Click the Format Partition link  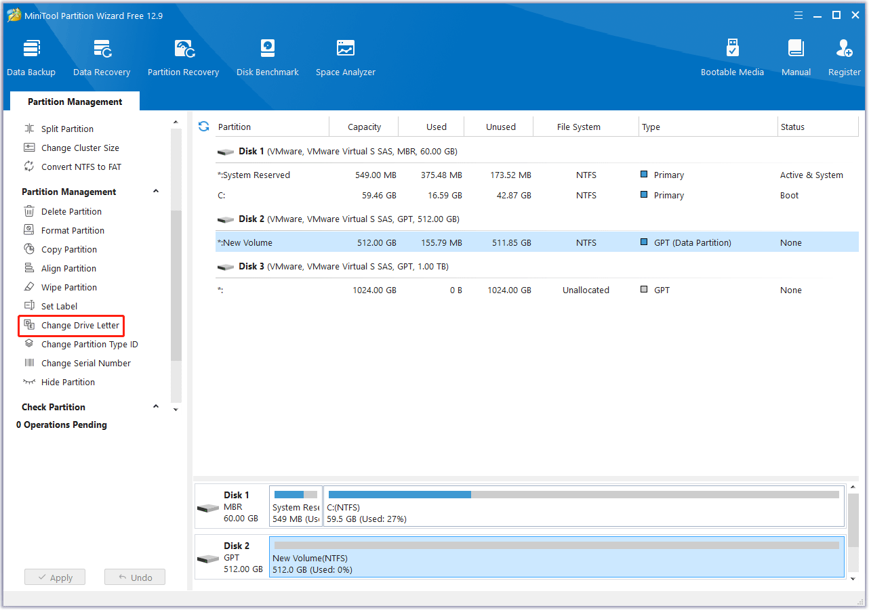point(73,230)
